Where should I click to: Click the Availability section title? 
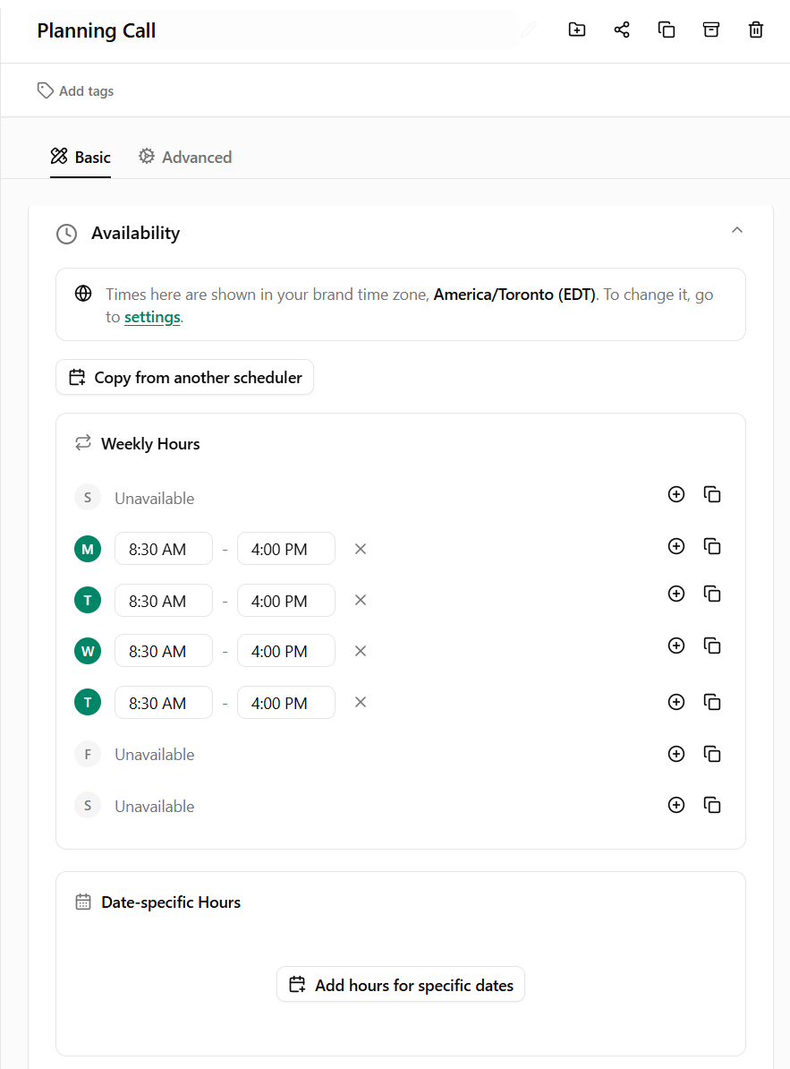[135, 233]
